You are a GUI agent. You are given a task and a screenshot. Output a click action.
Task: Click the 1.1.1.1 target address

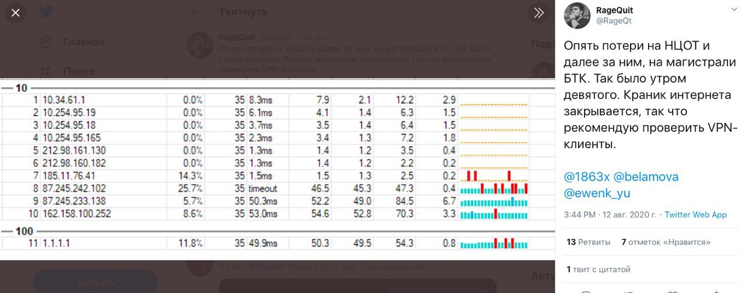coord(56,243)
